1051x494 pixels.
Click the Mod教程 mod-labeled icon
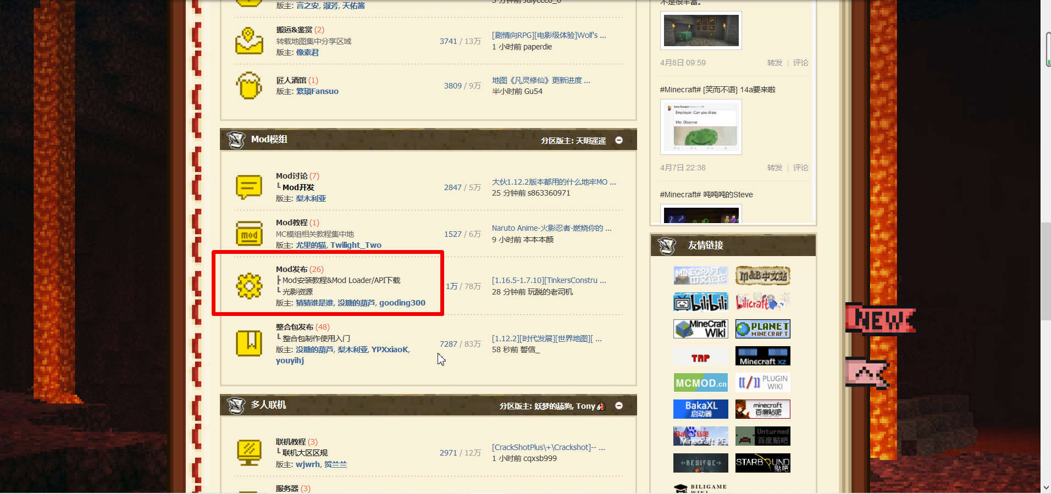pyautogui.click(x=249, y=234)
